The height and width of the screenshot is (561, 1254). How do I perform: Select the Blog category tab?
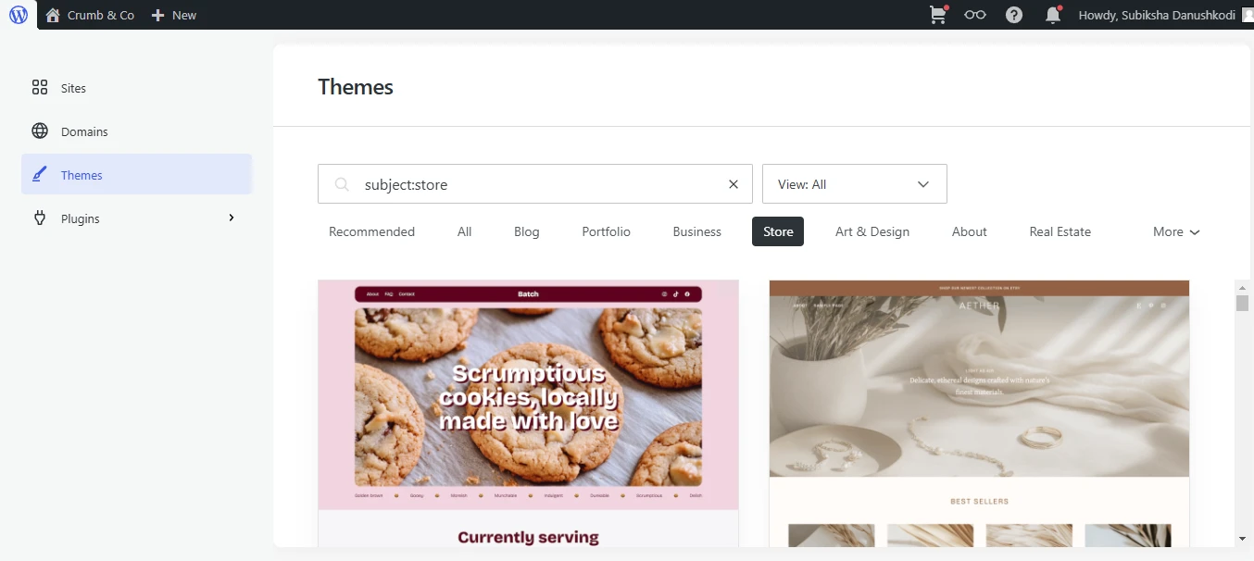[x=526, y=231]
